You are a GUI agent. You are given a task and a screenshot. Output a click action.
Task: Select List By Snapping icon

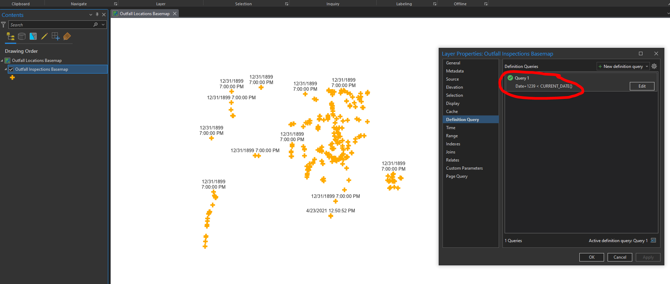tap(56, 36)
